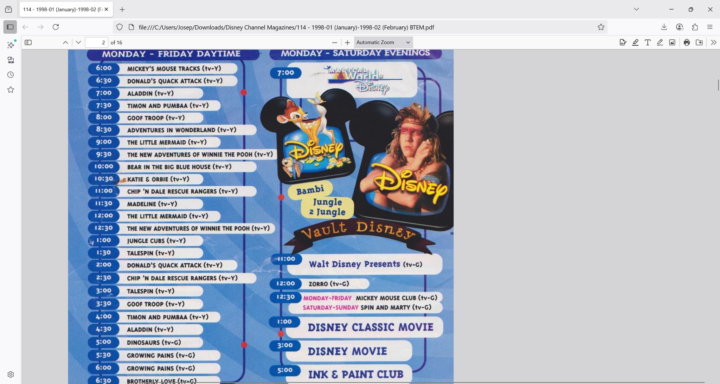Image resolution: width=720 pixels, height=384 pixels.
Task: Open the Extensions puzzle icon
Action: pos(695,27)
